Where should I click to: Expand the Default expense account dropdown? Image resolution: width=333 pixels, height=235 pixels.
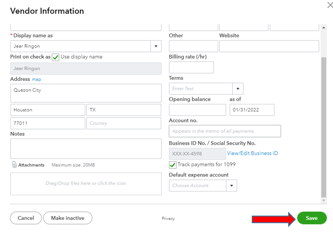pos(231,185)
